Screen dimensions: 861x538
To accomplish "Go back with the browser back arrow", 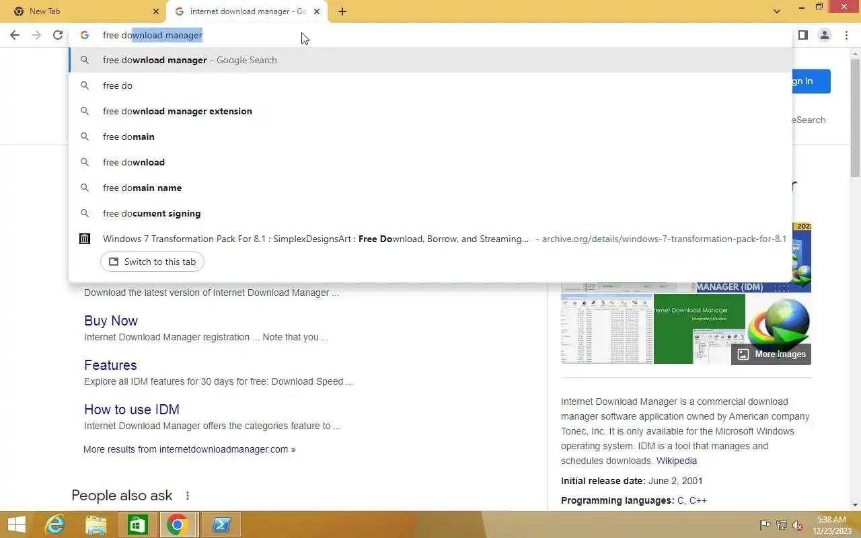I will point(15,35).
